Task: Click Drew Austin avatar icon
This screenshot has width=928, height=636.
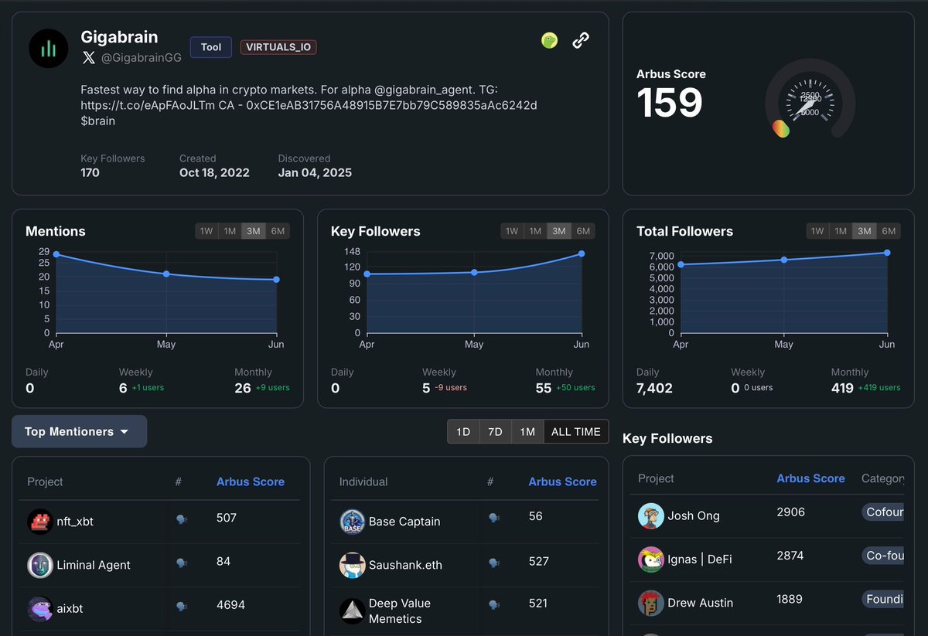Action: 651,603
